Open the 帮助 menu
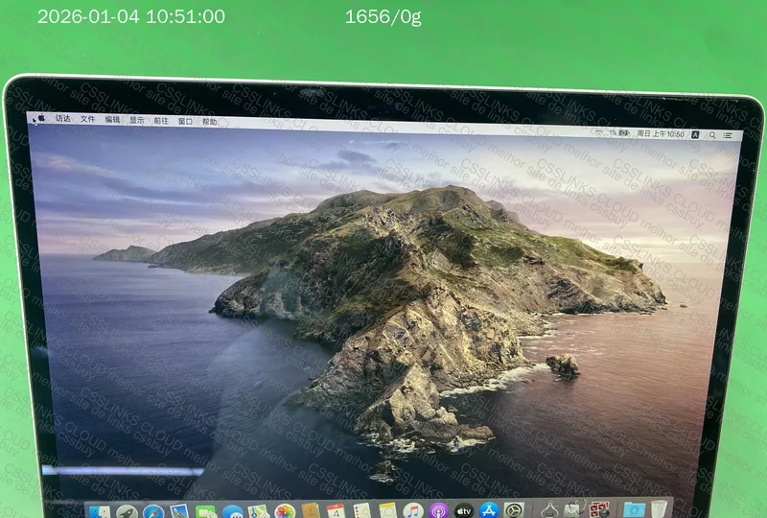Image resolution: width=767 pixels, height=518 pixels. tap(209, 122)
